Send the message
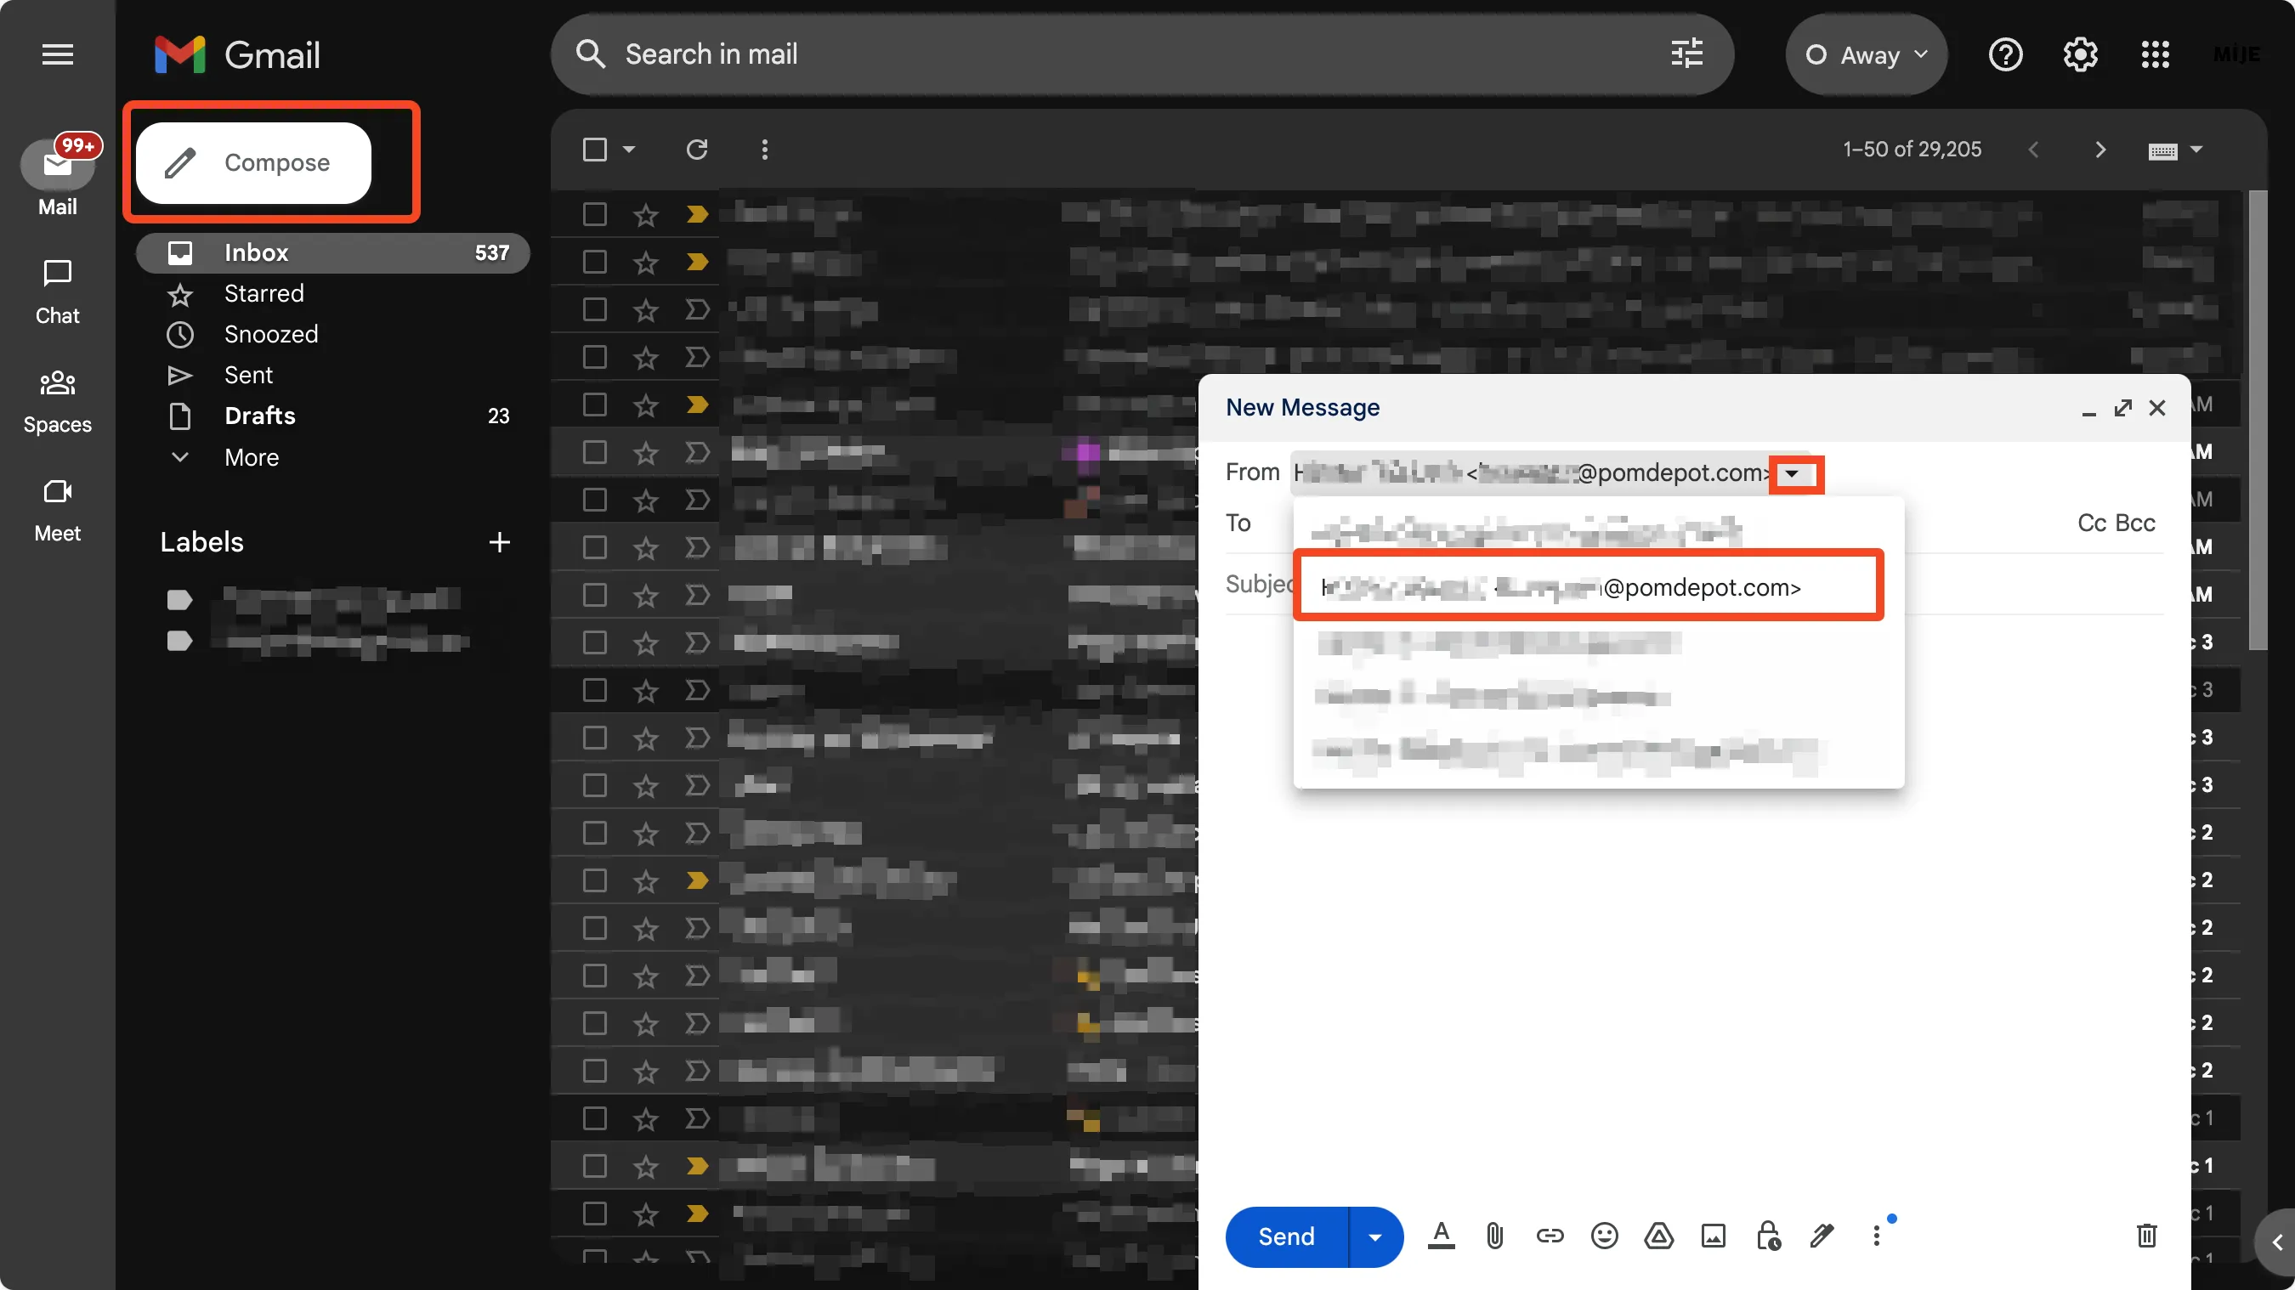This screenshot has height=1290, width=2295. pos(1285,1236)
